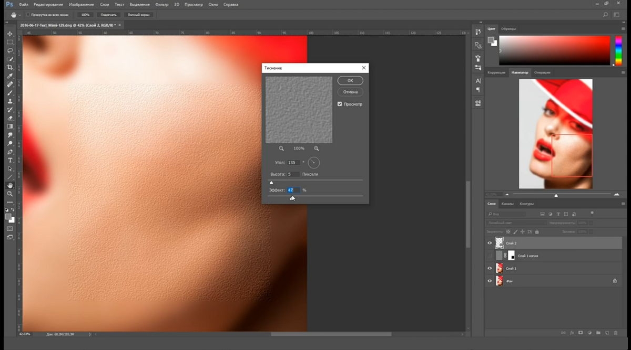This screenshot has width=631, height=350.
Task: Click the Эффект amount slider handle
Action: click(292, 198)
